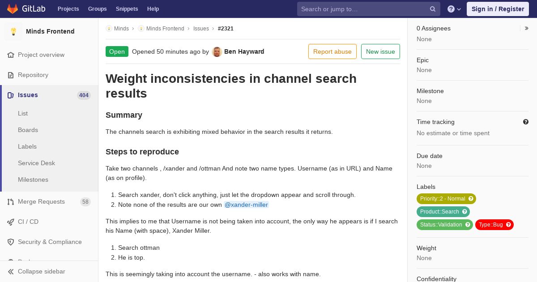The image size is (537, 282).
Task: Open the Snippets menu
Action: (x=127, y=9)
